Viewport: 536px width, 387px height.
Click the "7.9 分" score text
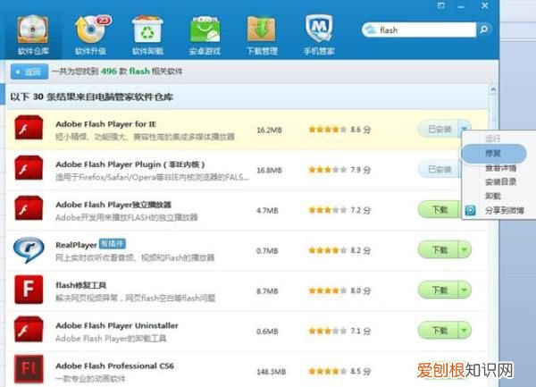361,170
